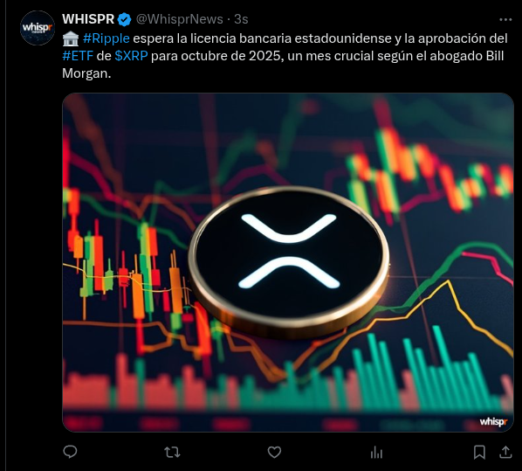Open the #ETF hashtag link
522x471 pixels.
pyautogui.click(x=78, y=56)
